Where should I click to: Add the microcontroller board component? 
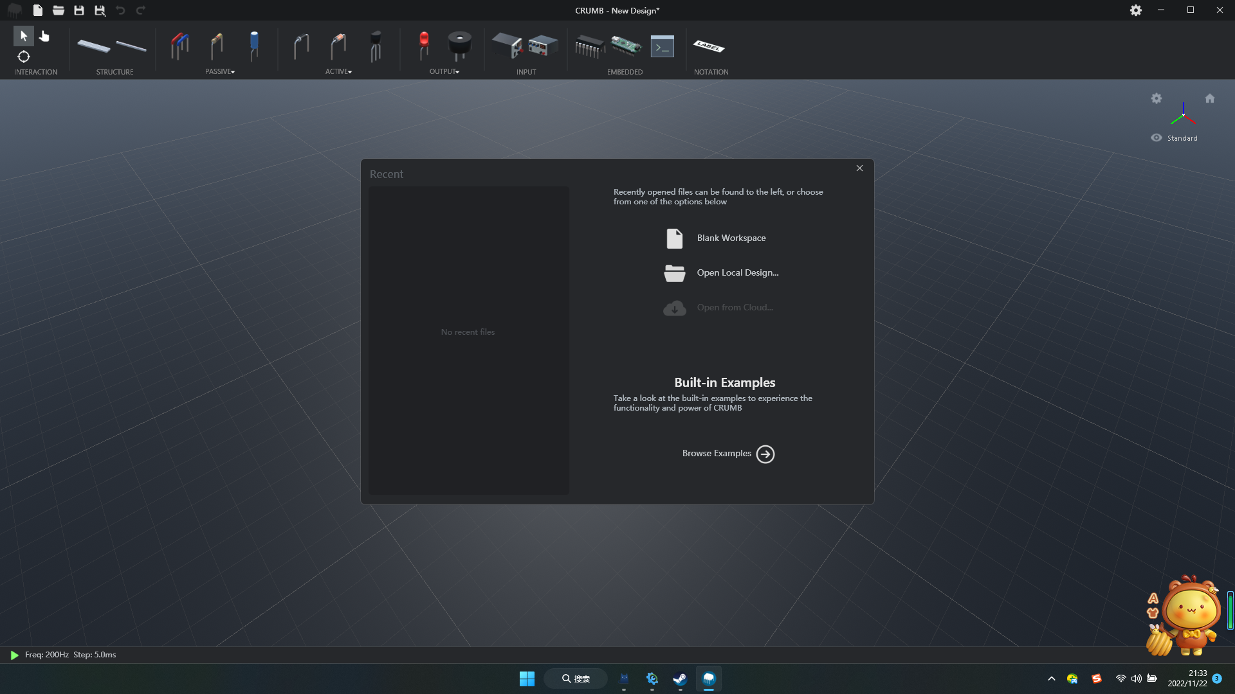tap(625, 46)
